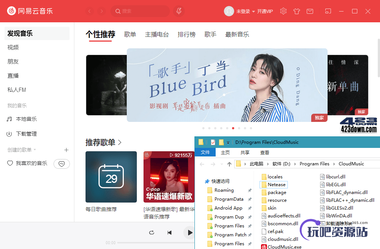This screenshot has height=249, width=380.
Task: Go back with the navigation left arrow
Action: coord(90,11)
